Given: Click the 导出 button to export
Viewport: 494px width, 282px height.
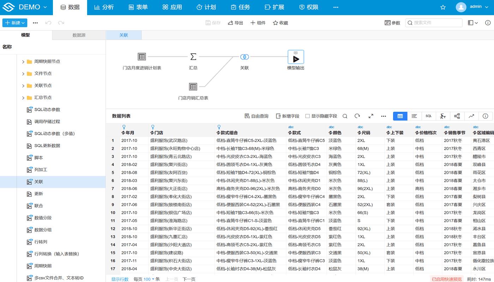Looking at the screenshot, I should 235,23.
